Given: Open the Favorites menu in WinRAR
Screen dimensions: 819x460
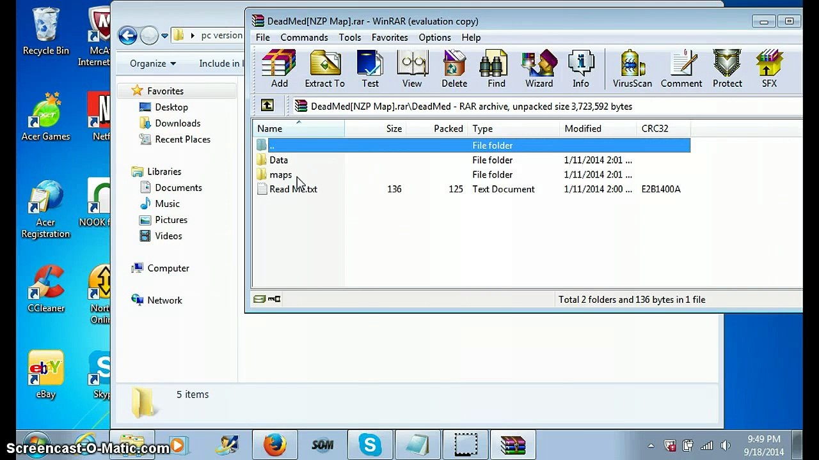Looking at the screenshot, I should pyautogui.click(x=390, y=38).
